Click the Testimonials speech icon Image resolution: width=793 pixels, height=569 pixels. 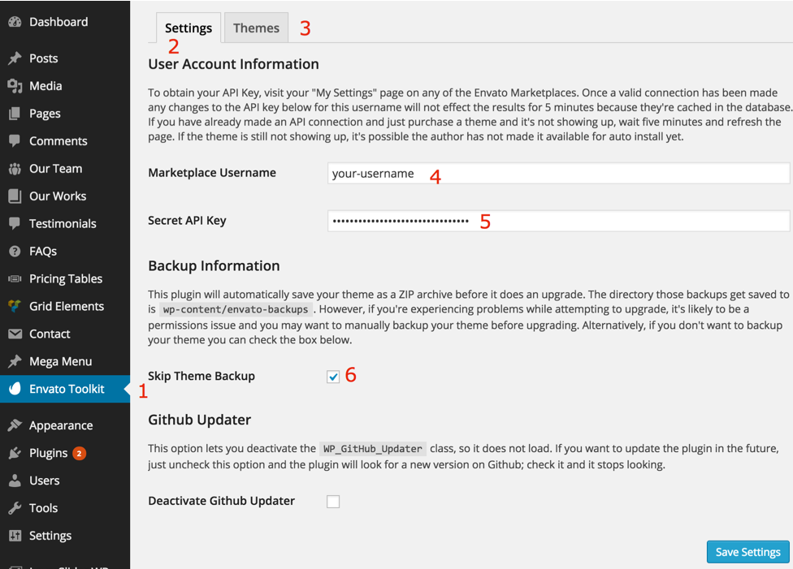15,223
